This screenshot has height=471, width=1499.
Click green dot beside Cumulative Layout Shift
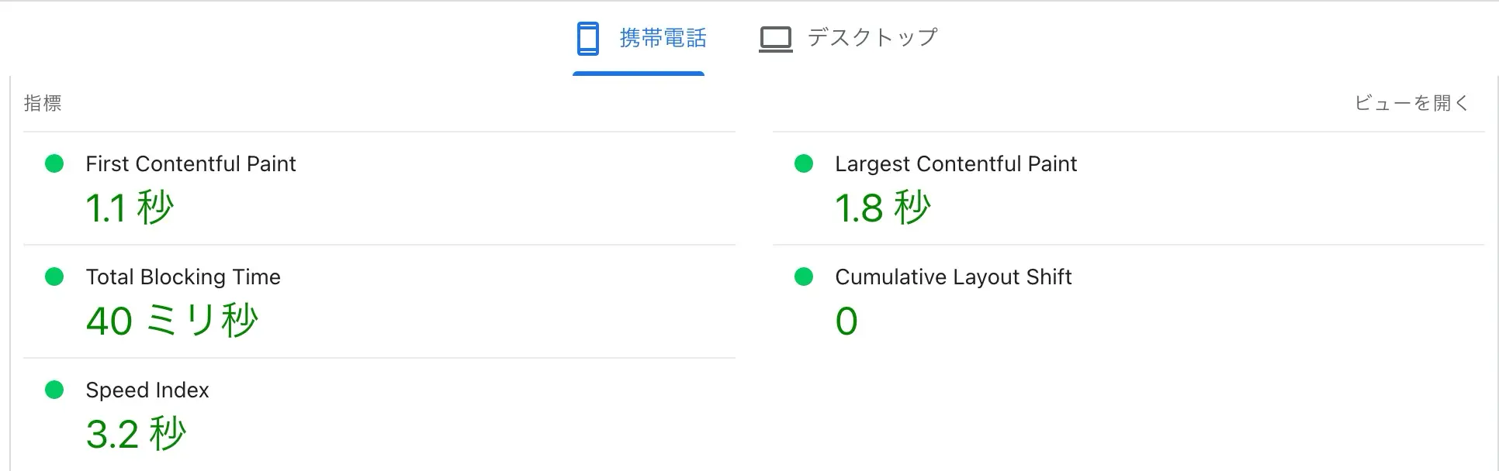tap(804, 277)
